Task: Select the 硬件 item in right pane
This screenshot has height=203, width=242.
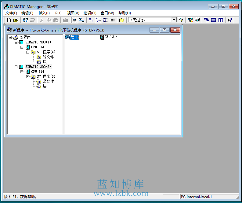Action: pyautogui.click(x=74, y=37)
